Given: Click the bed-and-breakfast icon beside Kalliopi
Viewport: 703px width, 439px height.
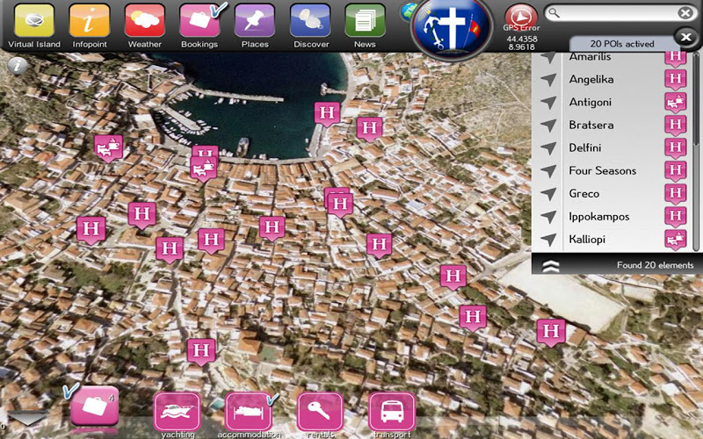Looking at the screenshot, I should tap(675, 240).
